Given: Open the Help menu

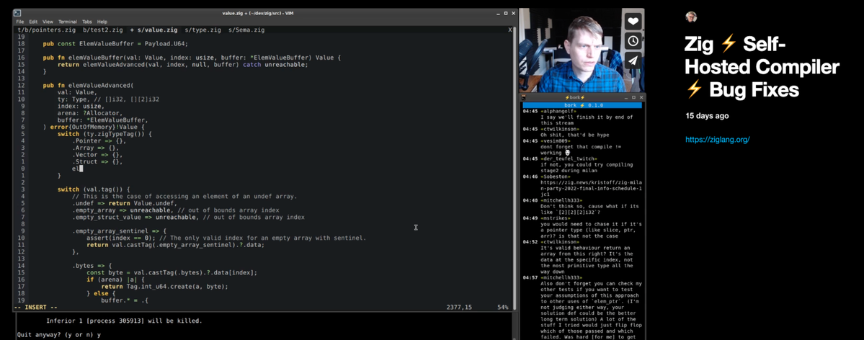Looking at the screenshot, I should pos(102,22).
